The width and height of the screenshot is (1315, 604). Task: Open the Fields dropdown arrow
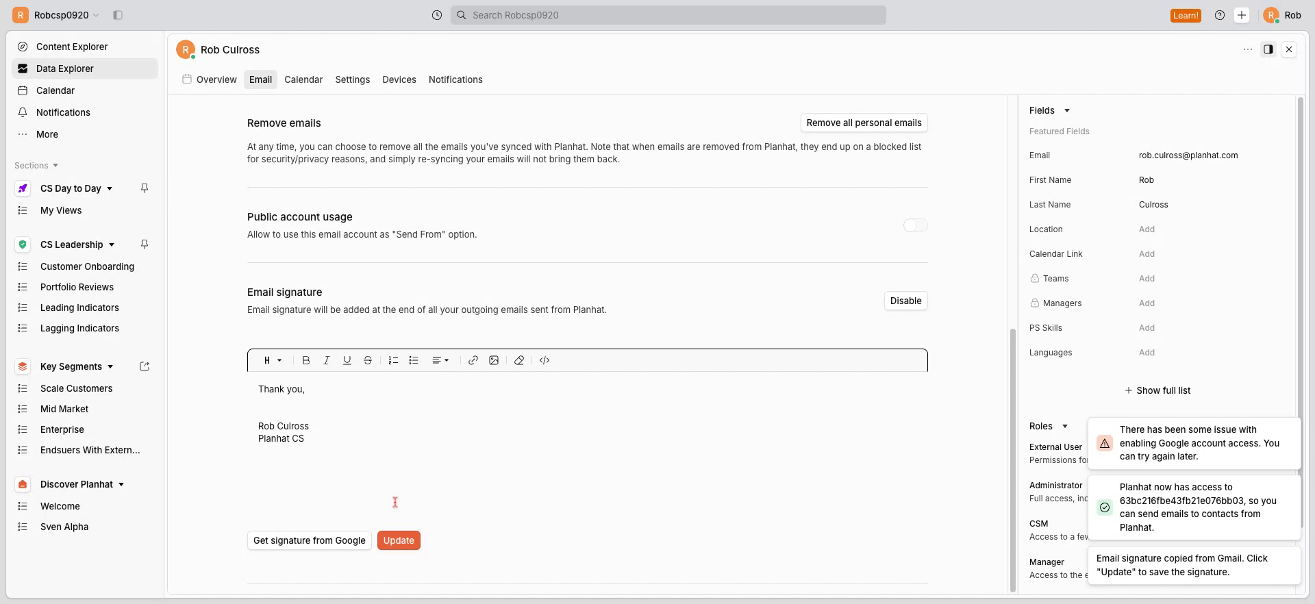pos(1066,111)
